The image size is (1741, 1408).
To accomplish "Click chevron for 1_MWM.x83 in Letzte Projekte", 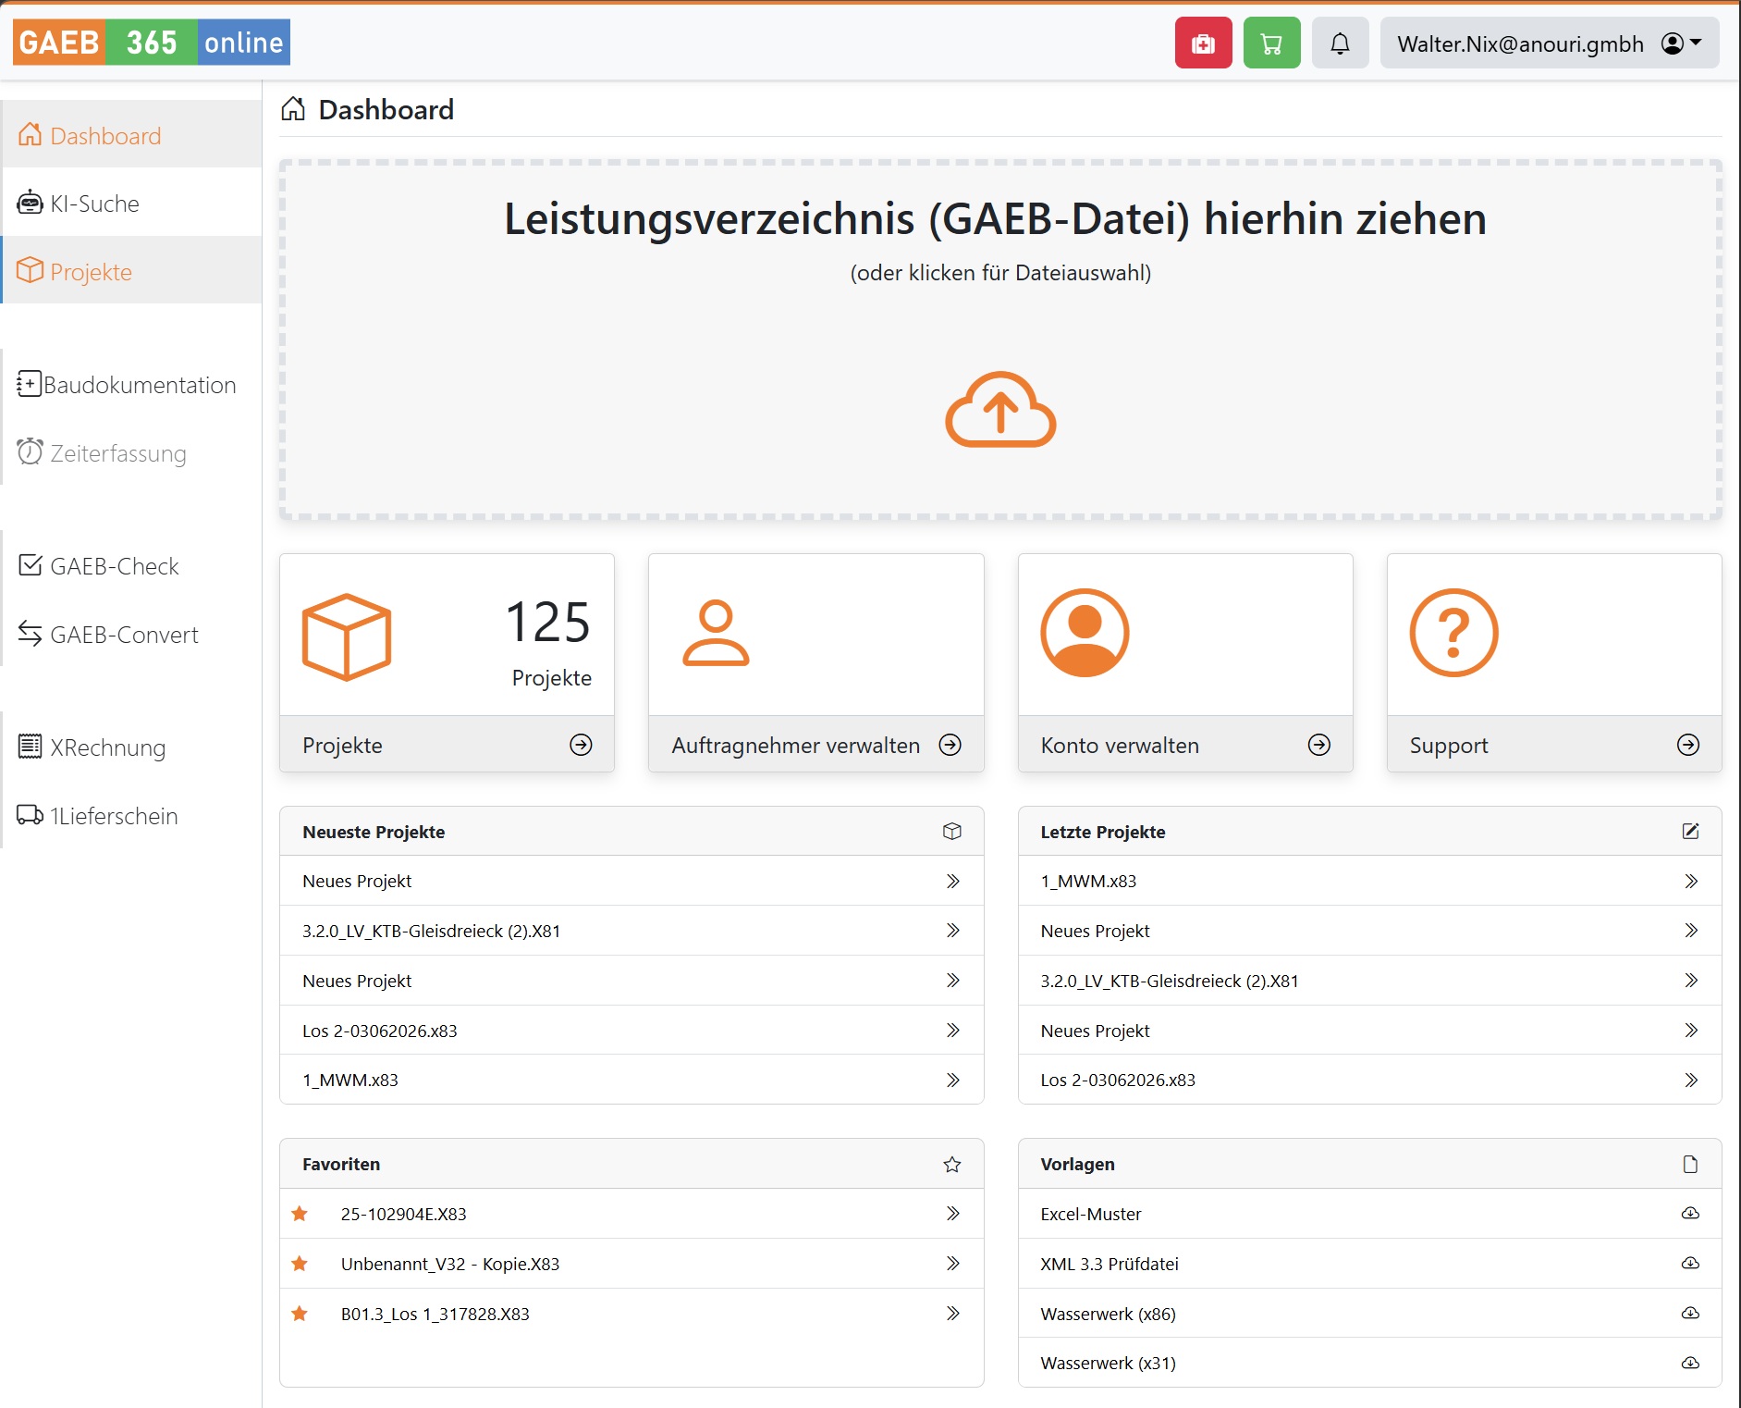I will coord(1690,881).
